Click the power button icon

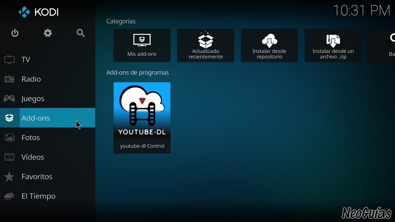(15, 33)
